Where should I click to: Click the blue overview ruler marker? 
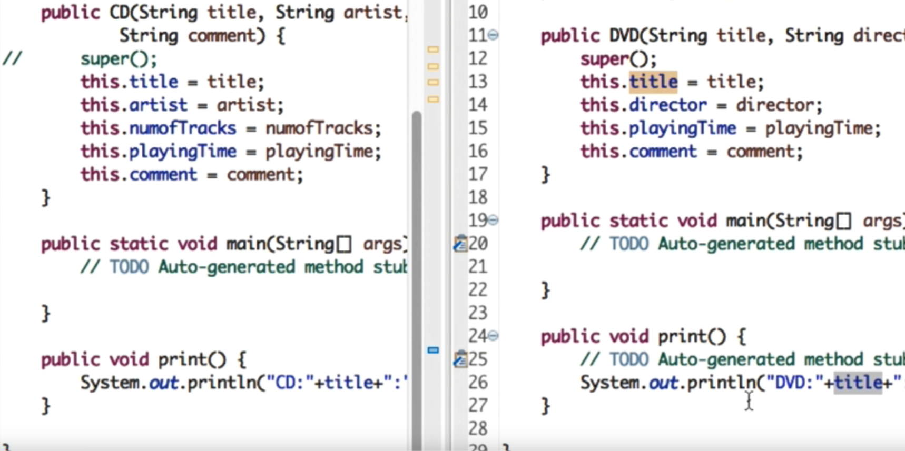433,350
